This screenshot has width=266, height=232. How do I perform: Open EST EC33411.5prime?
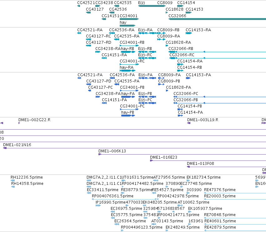pos(103,190)
